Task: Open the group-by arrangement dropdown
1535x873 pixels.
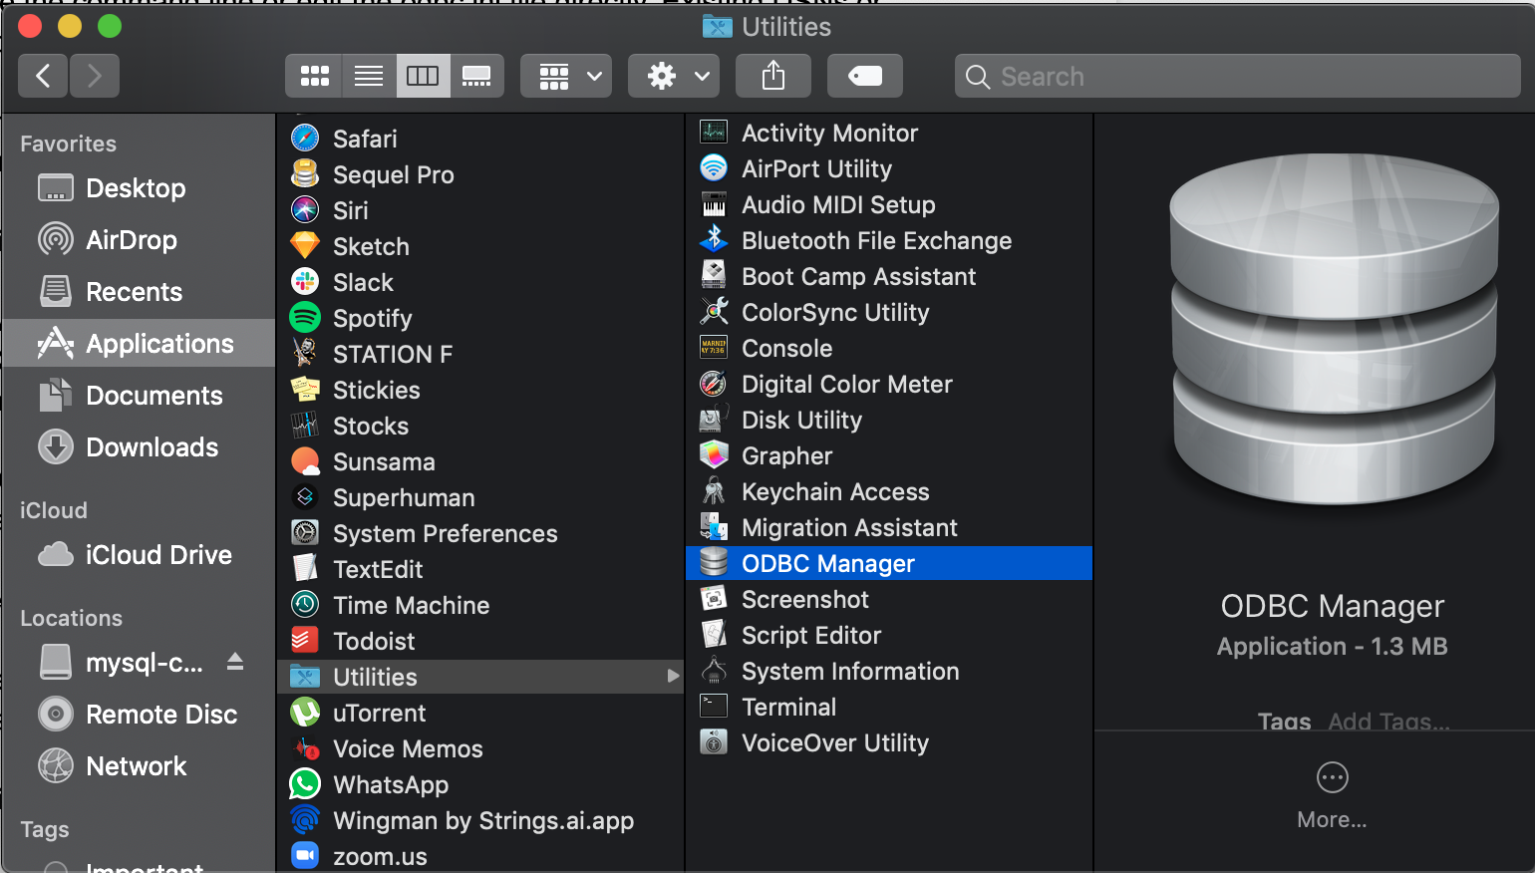Action: (x=566, y=76)
